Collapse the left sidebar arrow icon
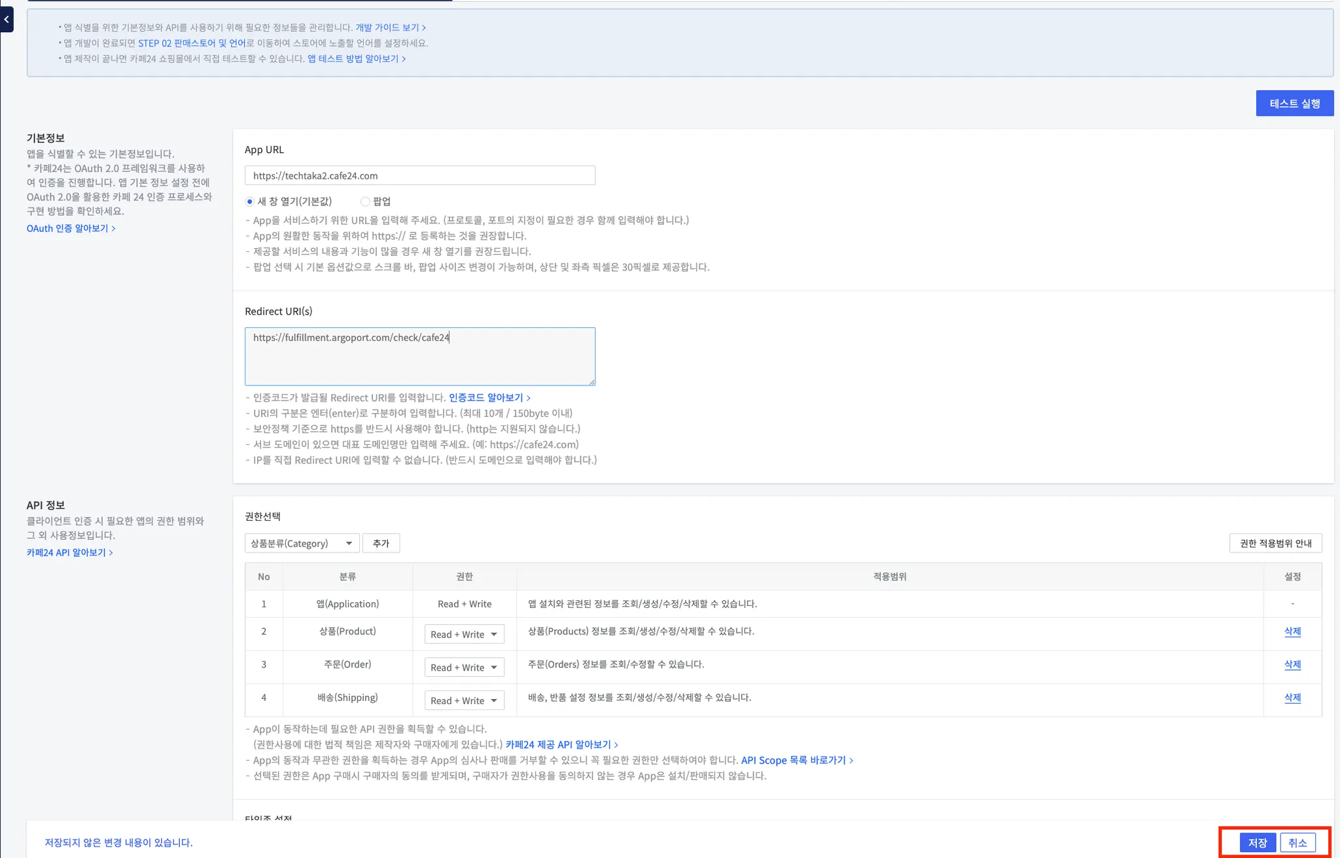This screenshot has width=1340, height=858. pos(7,20)
